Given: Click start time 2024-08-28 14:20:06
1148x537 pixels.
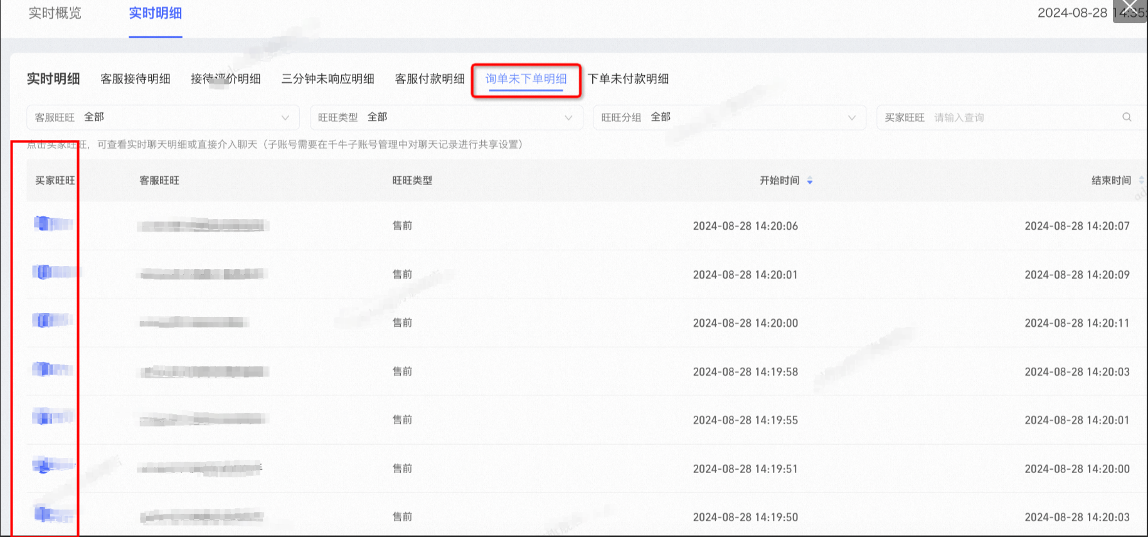Looking at the screenshot, I should [x=745, y=226].
